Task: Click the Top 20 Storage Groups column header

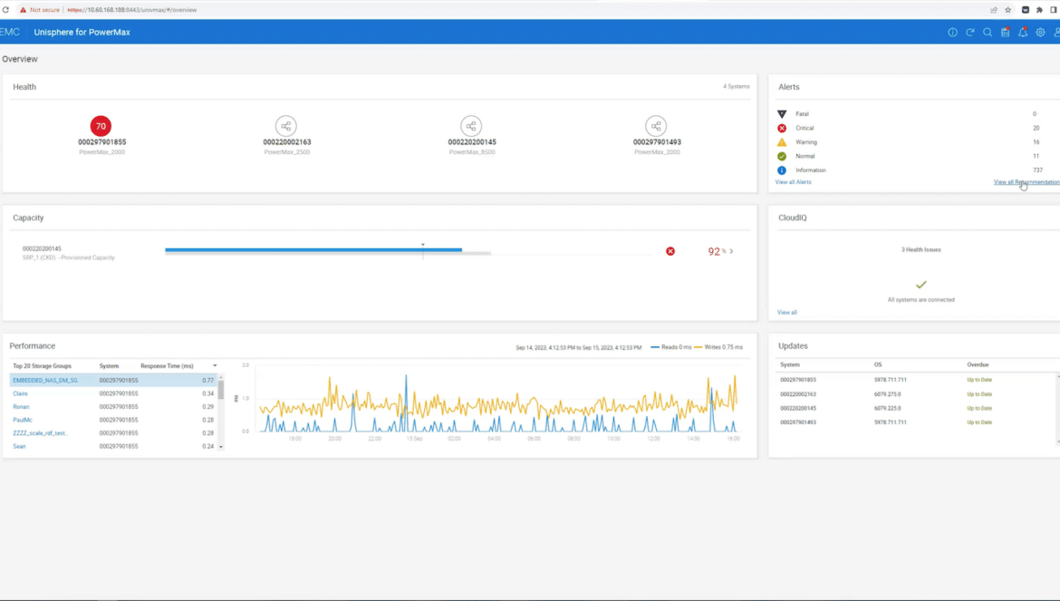Action: click(42, 365)
